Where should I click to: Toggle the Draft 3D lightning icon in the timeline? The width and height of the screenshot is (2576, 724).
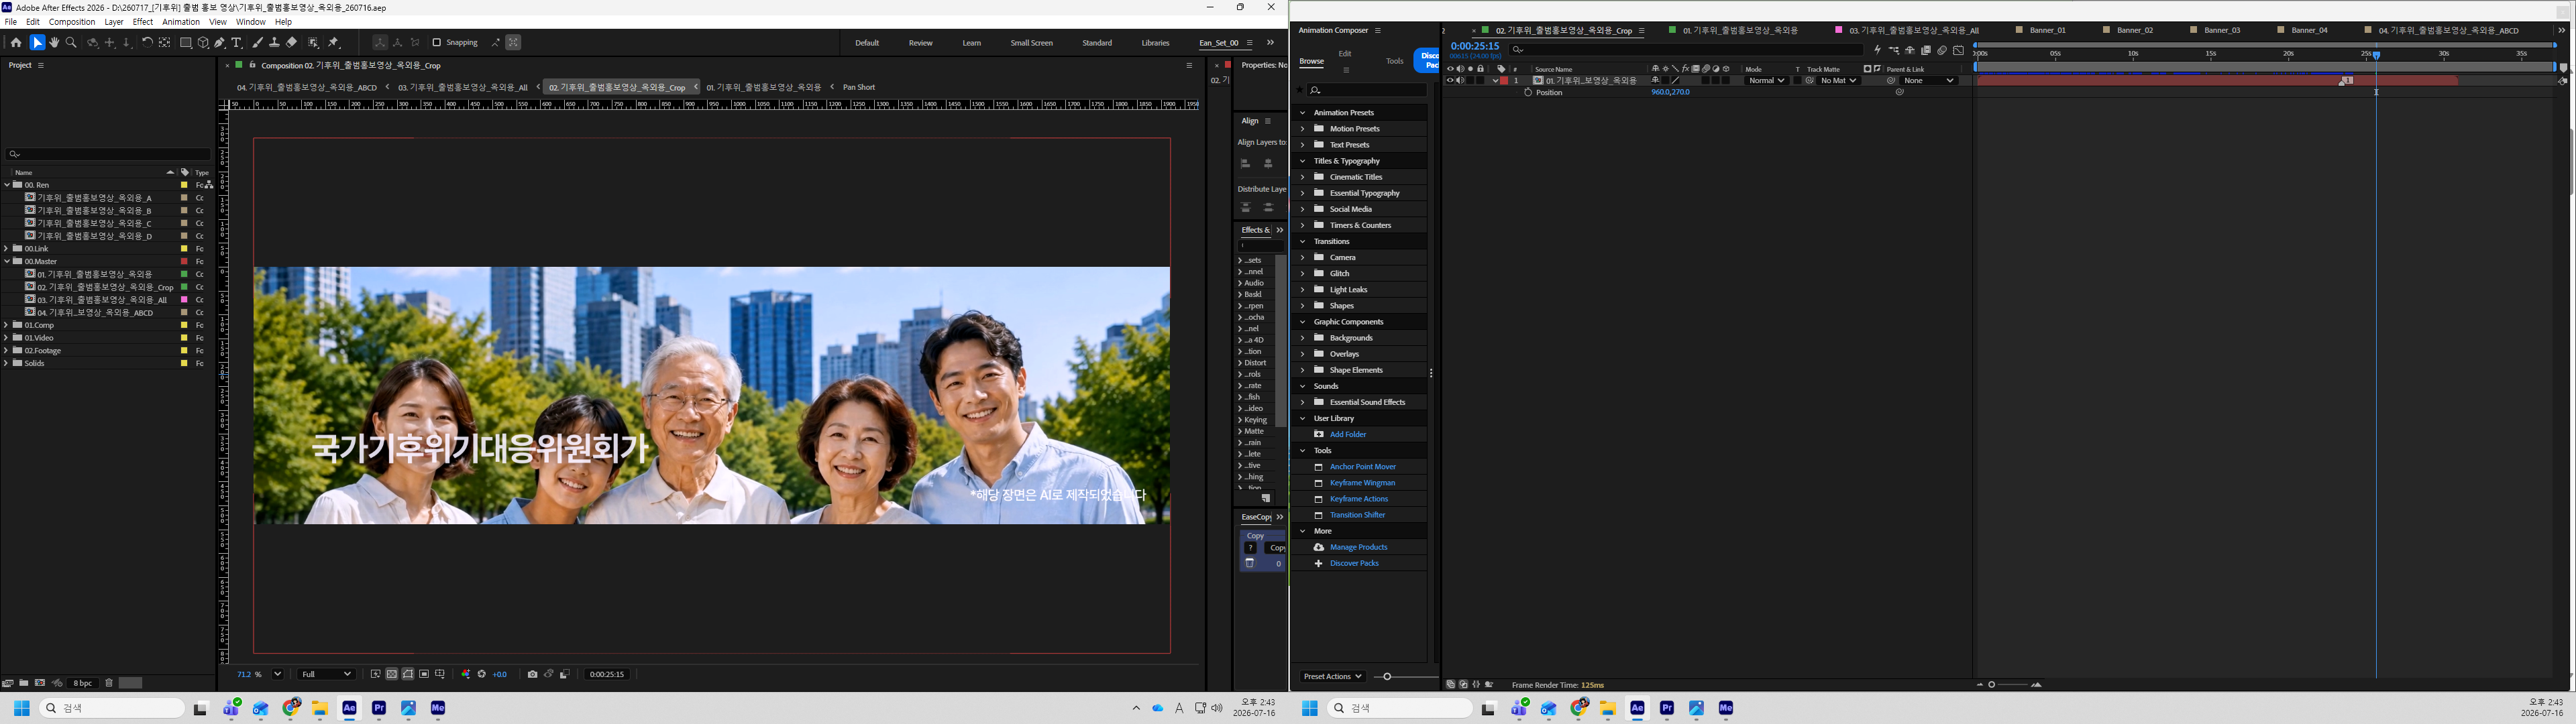[1877, 50]
